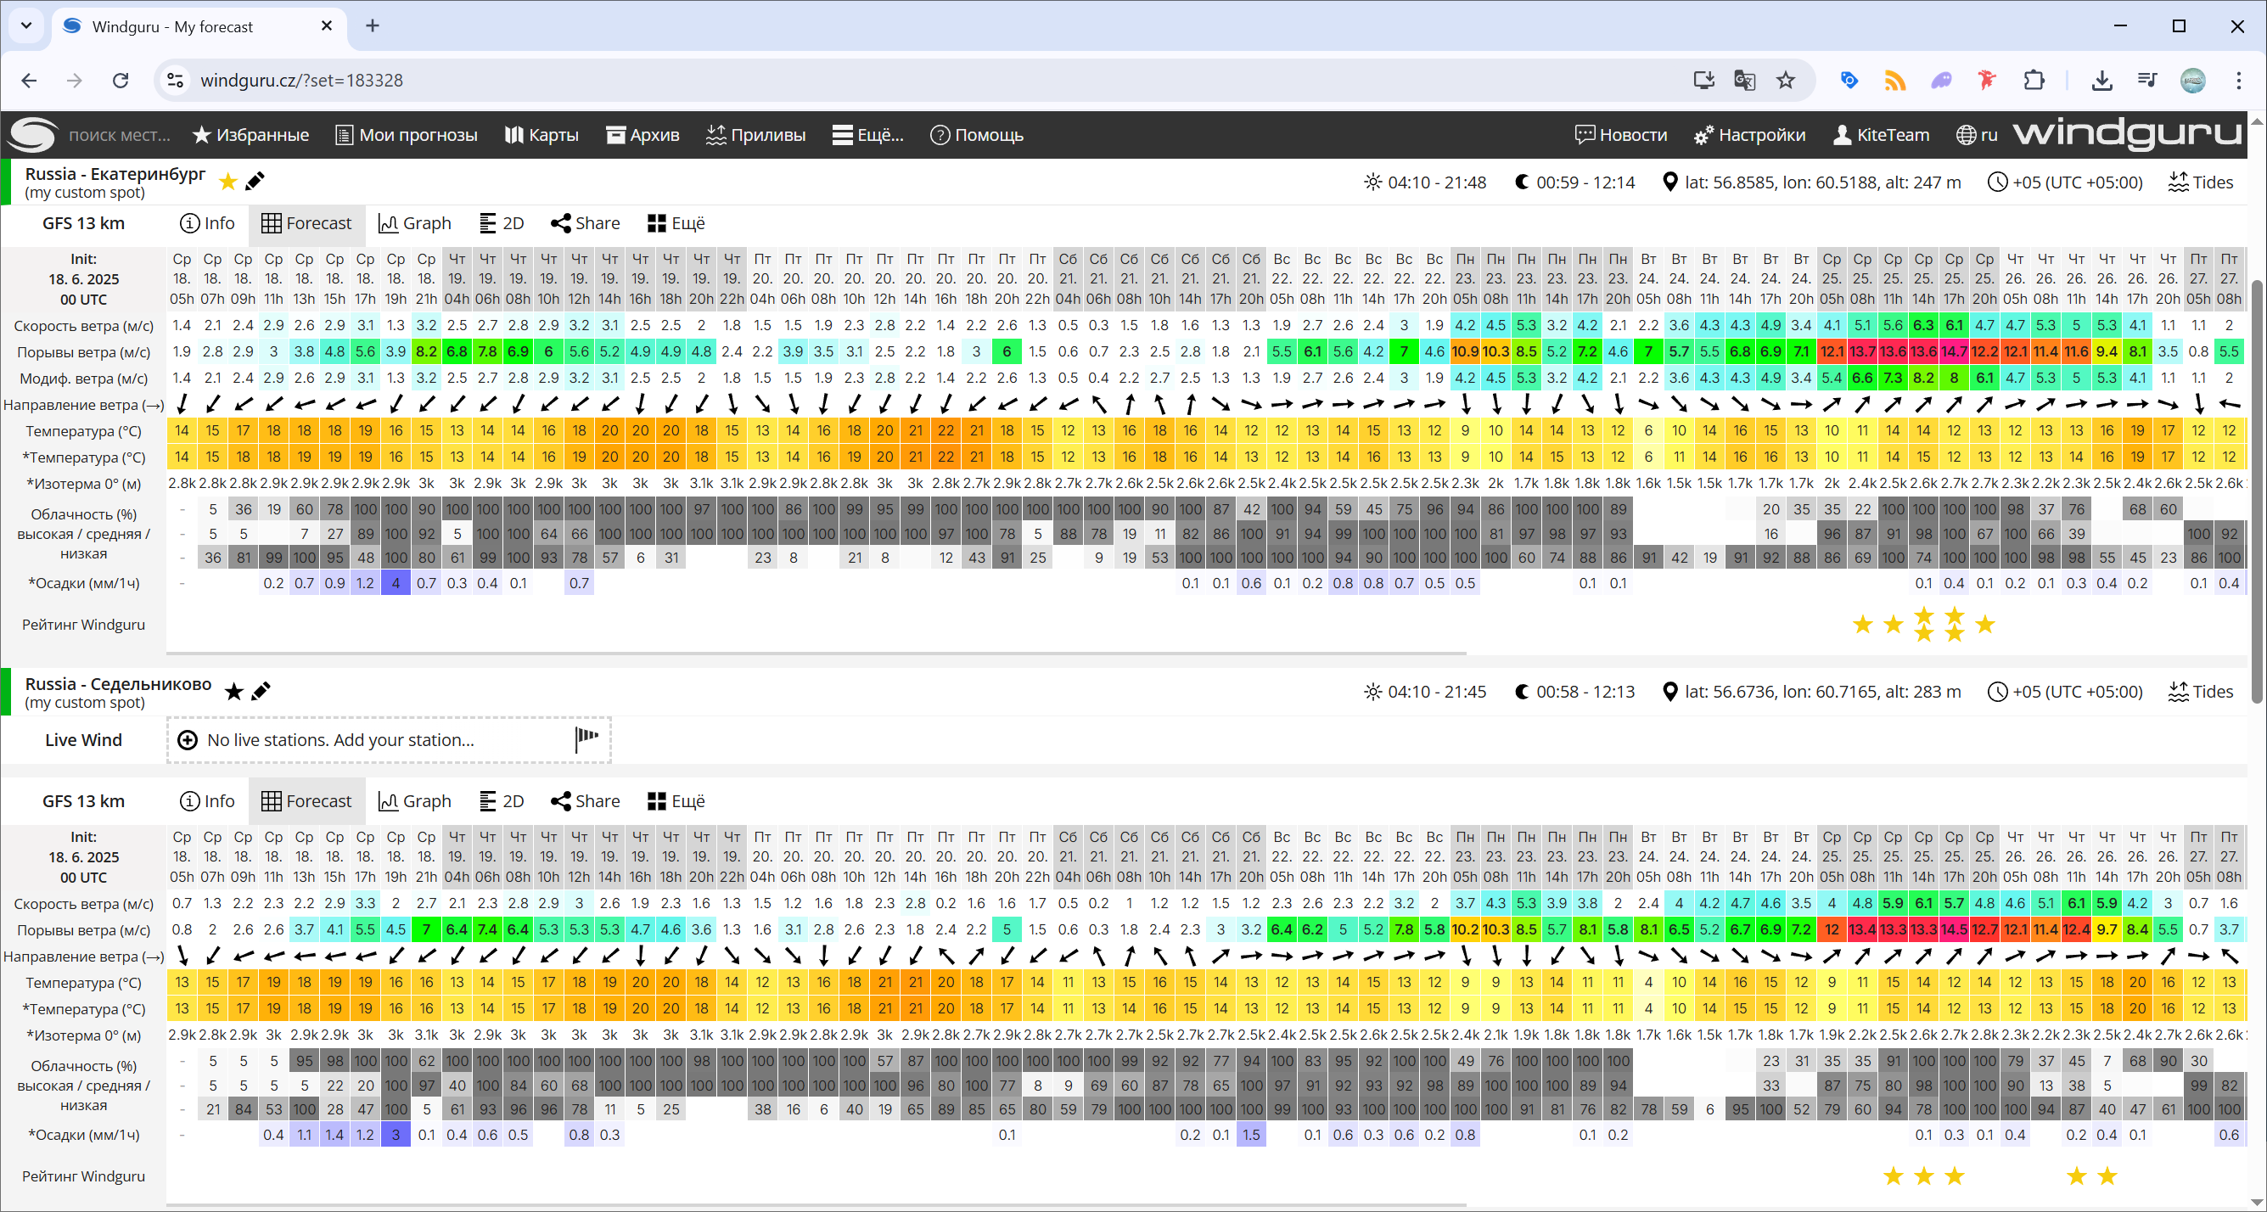Click the page vertical scrollbar

tap(2258, 491)
